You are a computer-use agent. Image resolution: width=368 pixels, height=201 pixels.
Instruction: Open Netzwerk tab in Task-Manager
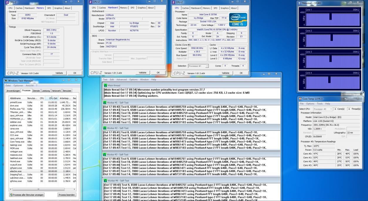56,91
